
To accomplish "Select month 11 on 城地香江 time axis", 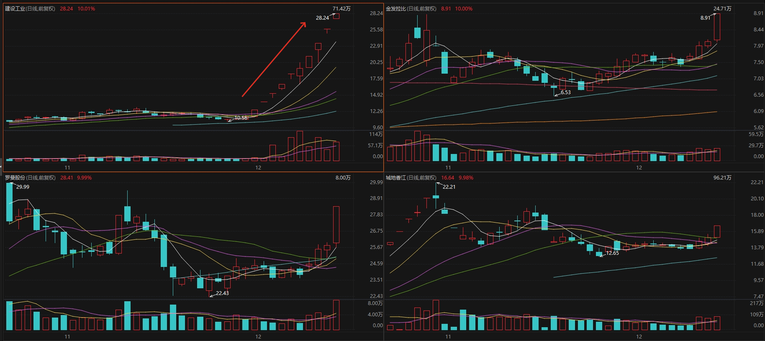I will [448, 336].
